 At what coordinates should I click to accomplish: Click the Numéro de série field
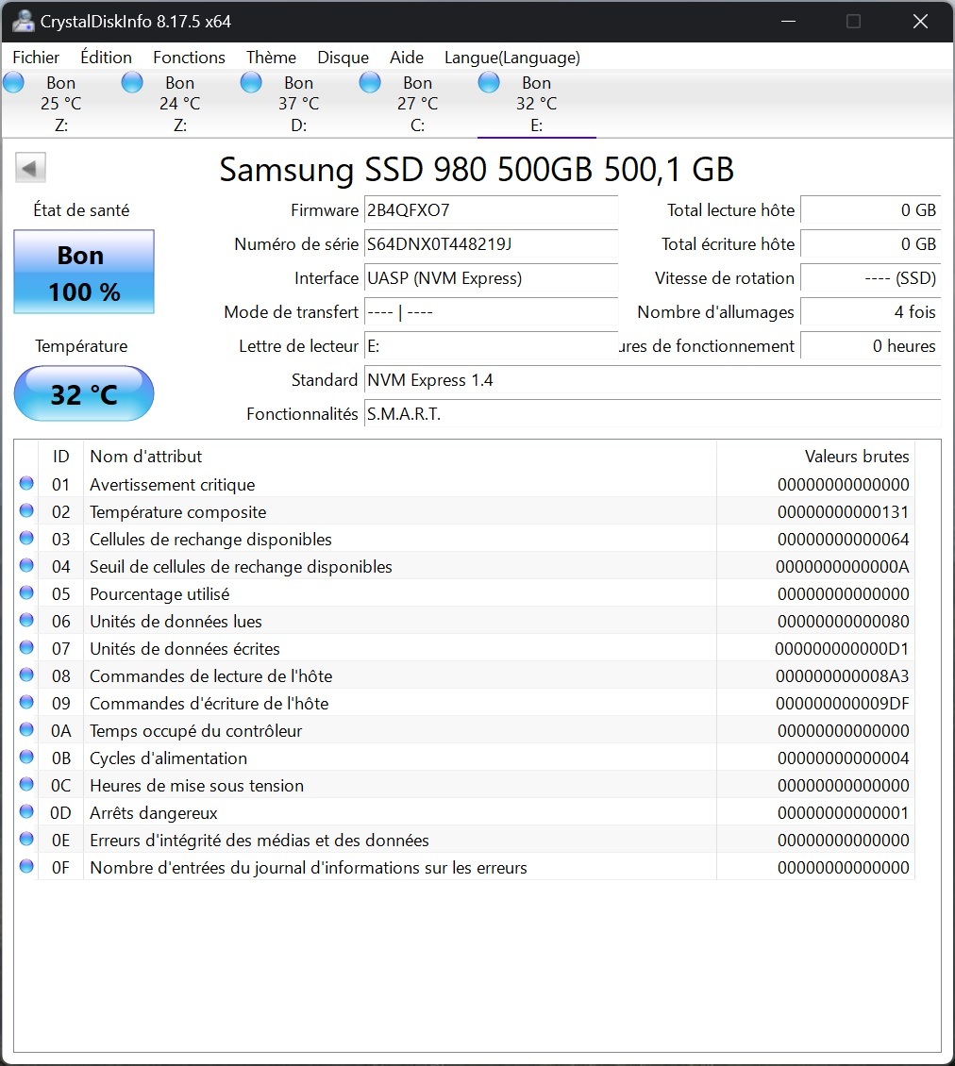[x=491, y=244]
